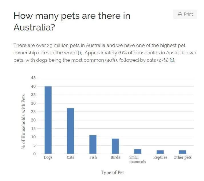This screenshot has width=204, height=181.
Task: Click the printer icon
Action: pos(180,14)
